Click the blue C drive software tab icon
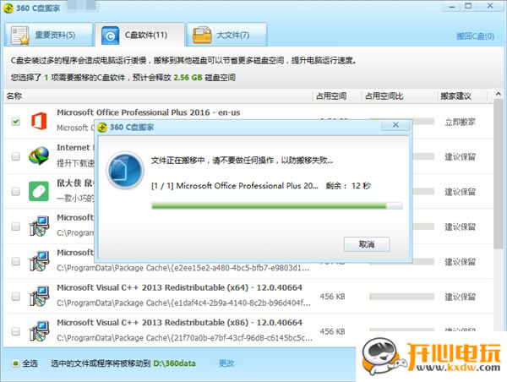Viewport: 507px width, 382px height. click(110, 35)
